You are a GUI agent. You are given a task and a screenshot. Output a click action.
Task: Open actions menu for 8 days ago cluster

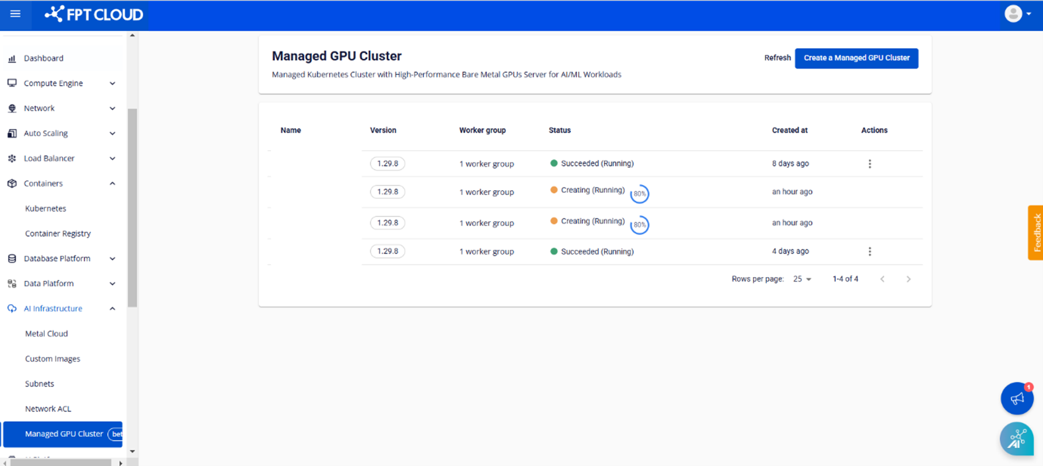[x=870, y=164]
